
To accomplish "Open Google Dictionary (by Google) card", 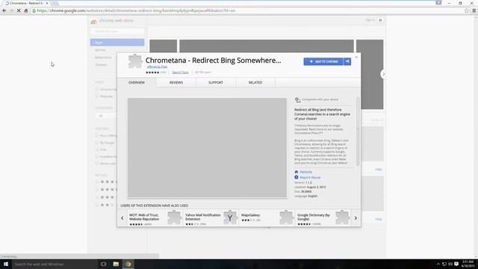I will tap(323, 218).
